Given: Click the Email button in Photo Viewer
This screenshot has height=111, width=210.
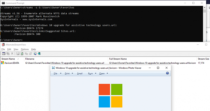Looking at the screenshot, I should (x=80, y=74).
